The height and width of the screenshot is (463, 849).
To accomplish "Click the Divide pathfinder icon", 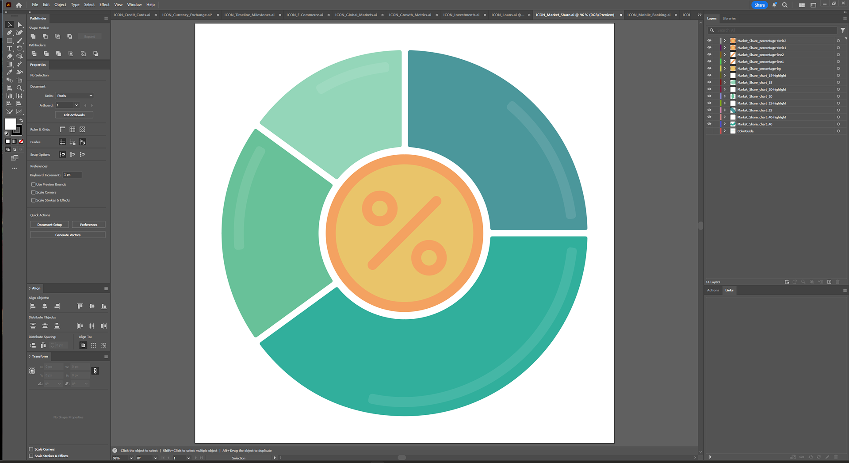I will point(34,54).
